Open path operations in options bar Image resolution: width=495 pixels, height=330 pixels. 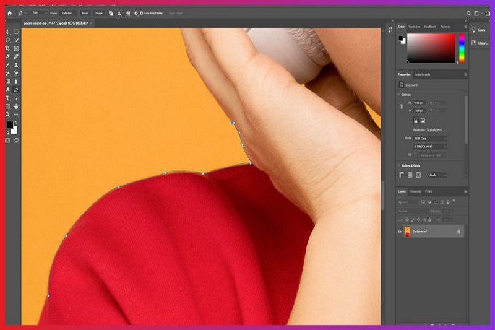[111, 13]
